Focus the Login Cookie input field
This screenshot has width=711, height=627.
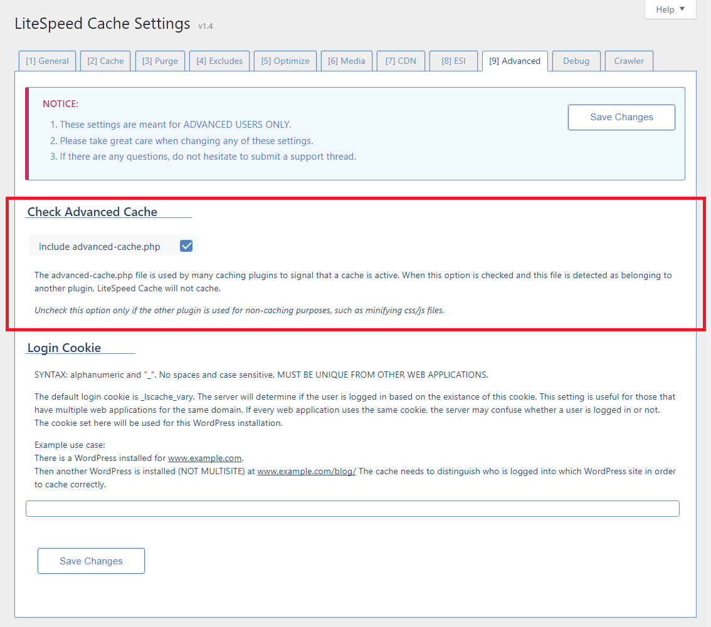tap(352, 509)
